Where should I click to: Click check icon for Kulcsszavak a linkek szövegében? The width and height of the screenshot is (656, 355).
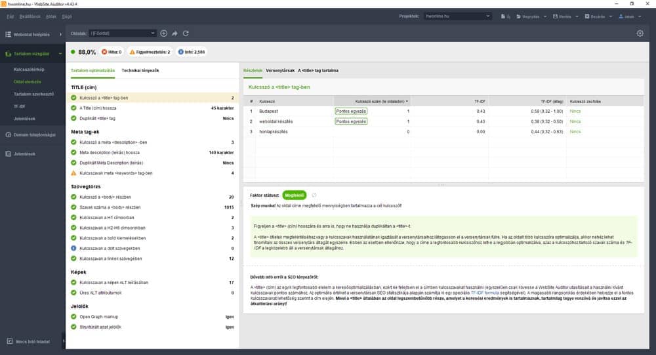click(x=73, y=259)
